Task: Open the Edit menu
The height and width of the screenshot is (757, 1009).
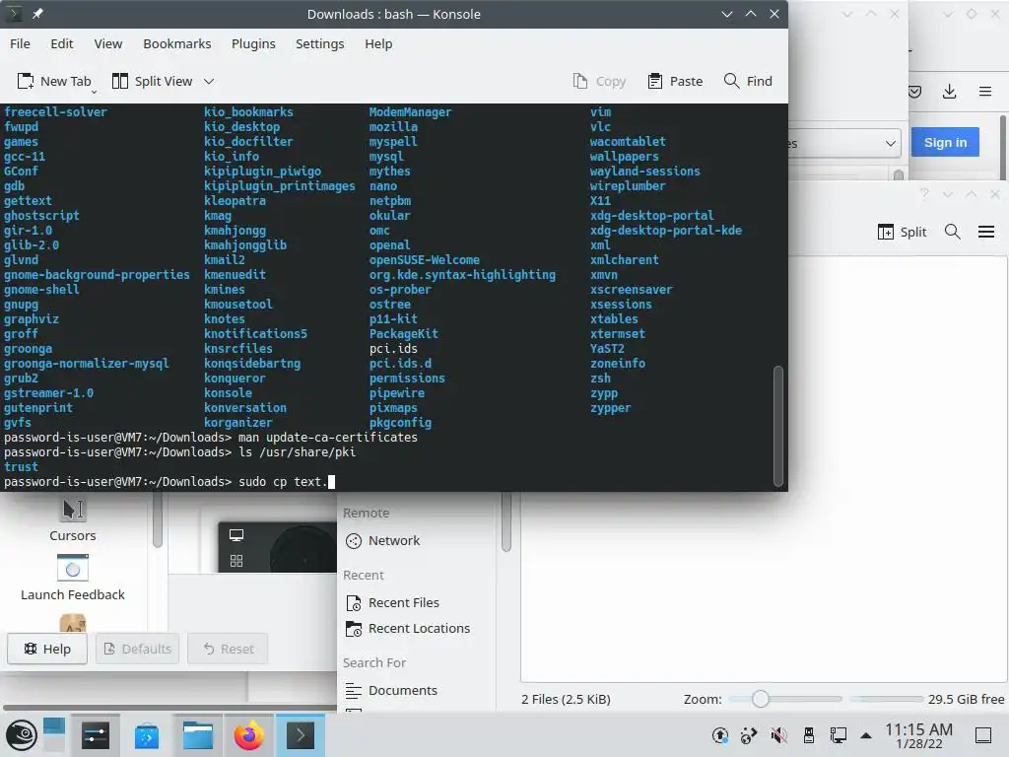Action: pyautogui.click(x=62, y=43)
